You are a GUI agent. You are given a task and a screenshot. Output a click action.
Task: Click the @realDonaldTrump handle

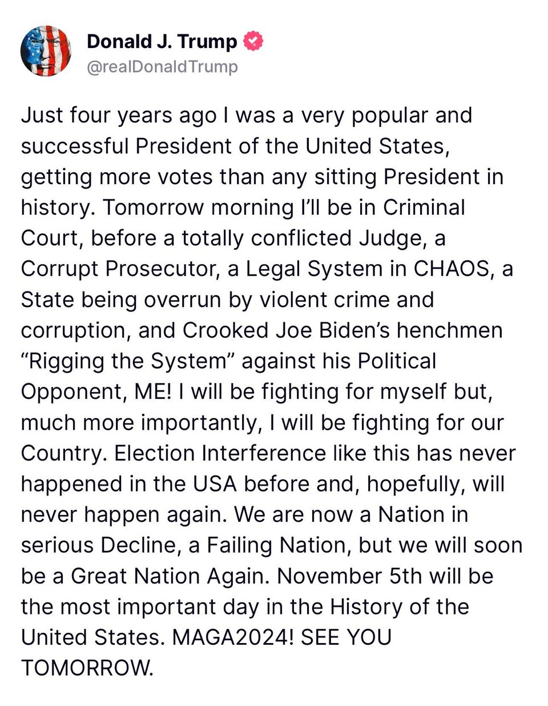click(162, 67)
